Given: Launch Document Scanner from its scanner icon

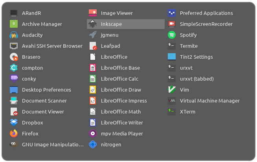Looking at the screenshot, I should 14,101.
